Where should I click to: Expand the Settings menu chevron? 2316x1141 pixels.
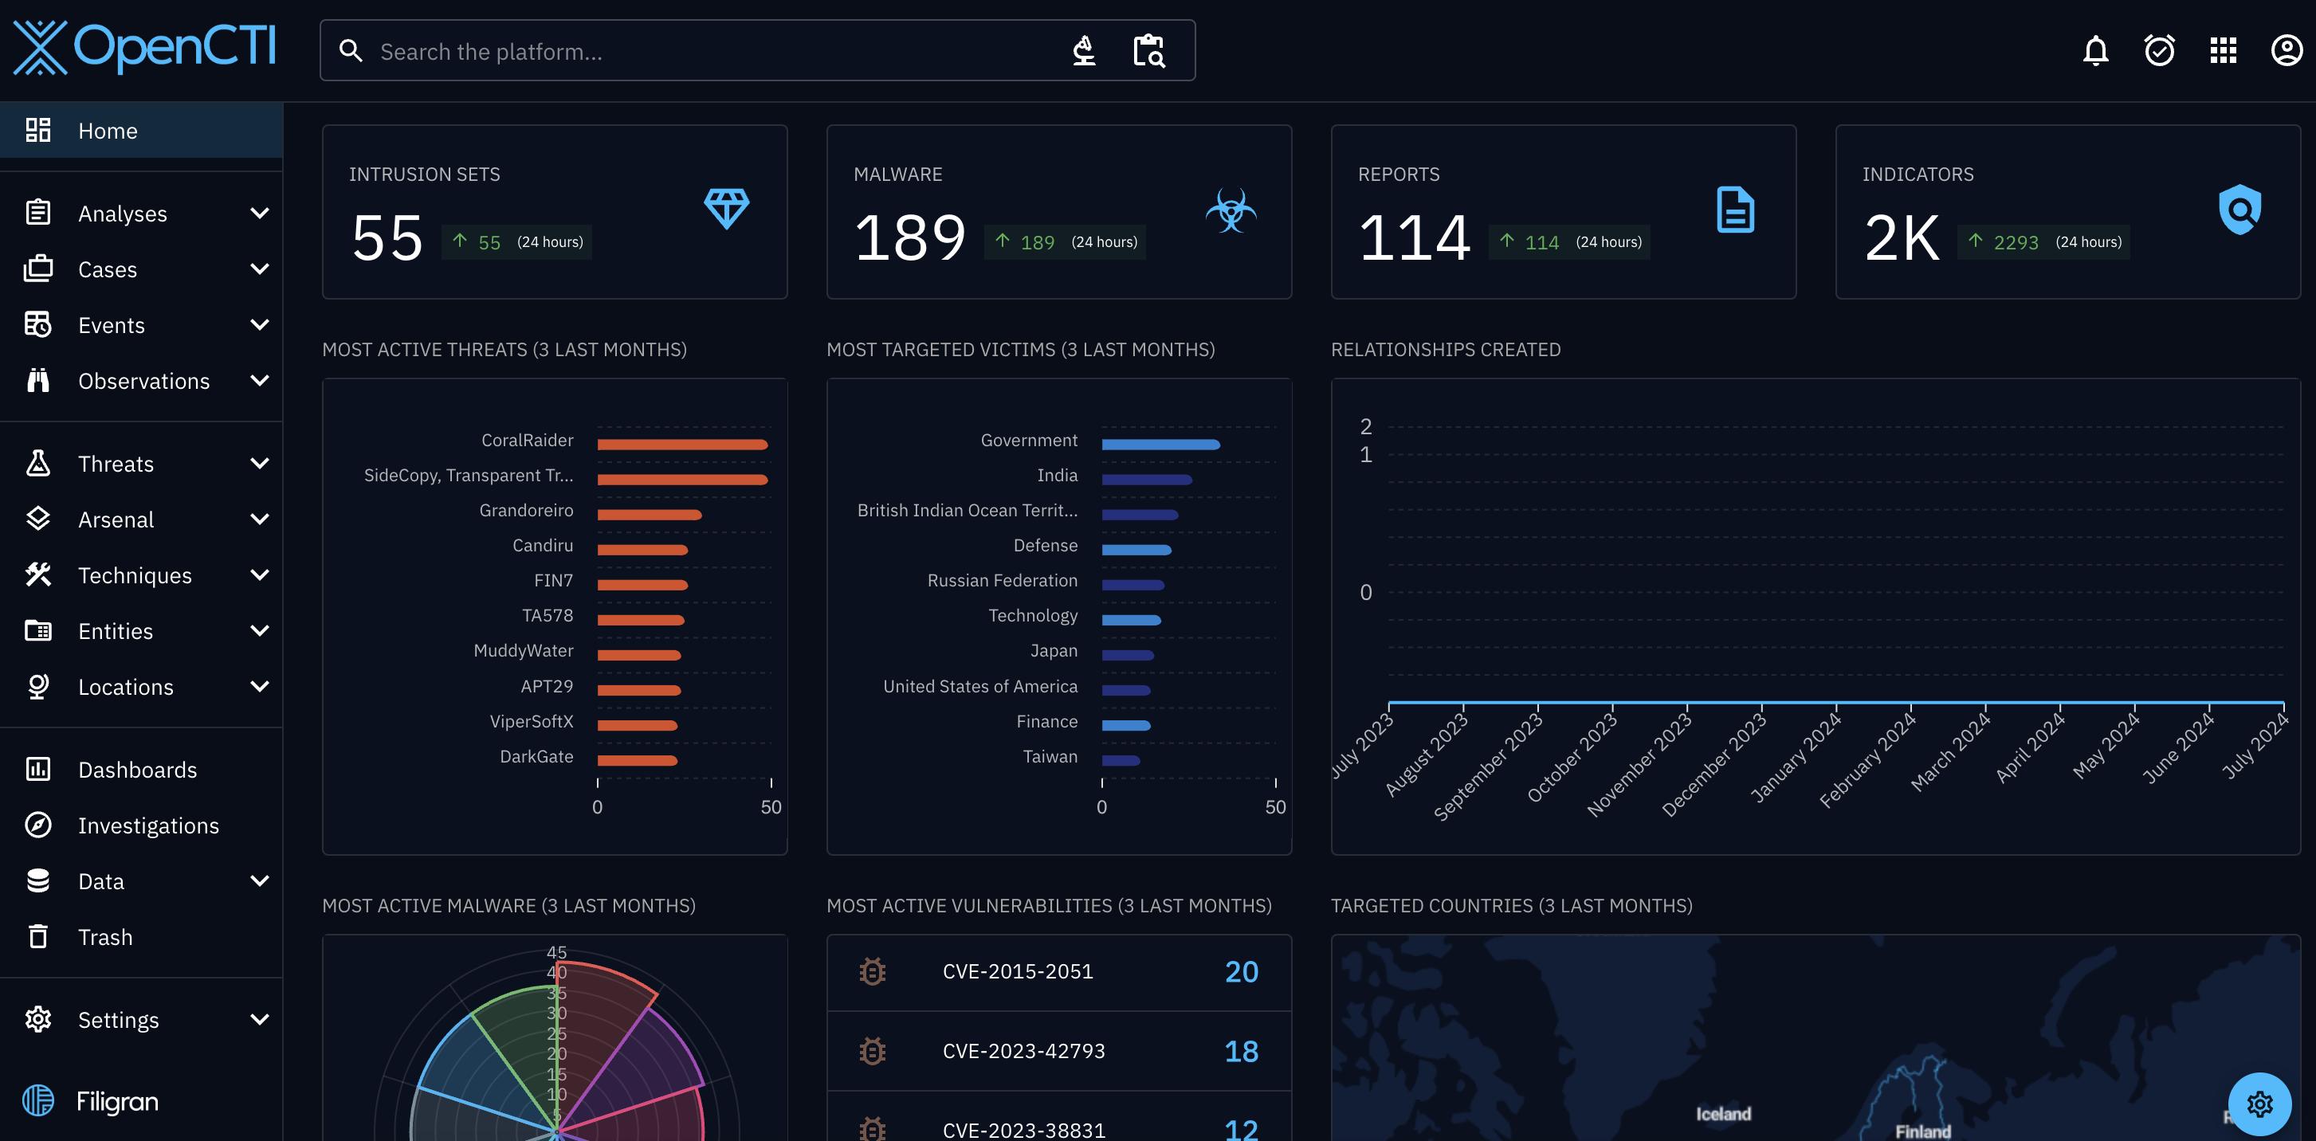click(260, 1019)
